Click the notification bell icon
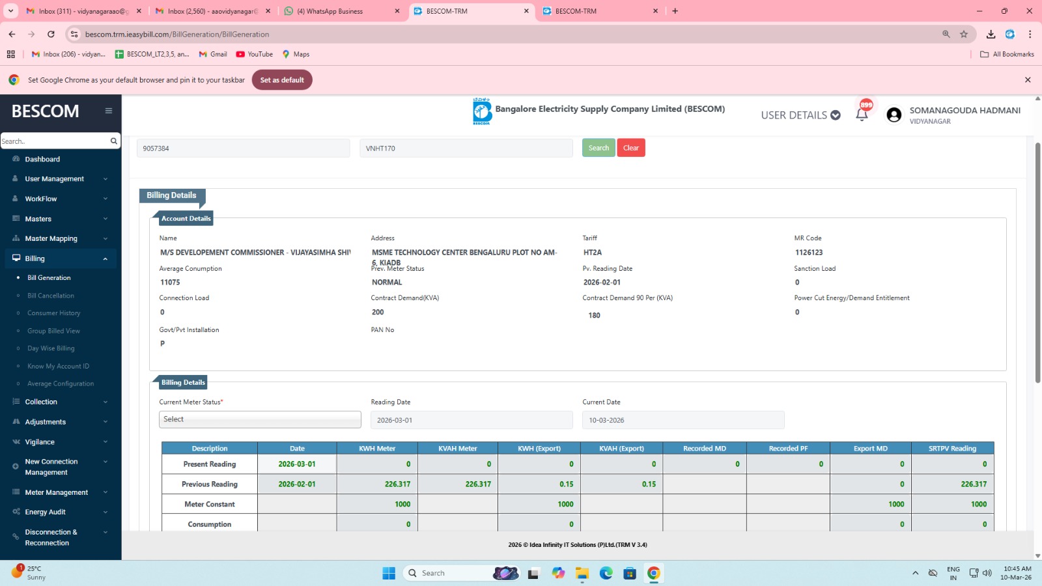 pyautogui.click(x=862, y=115)
